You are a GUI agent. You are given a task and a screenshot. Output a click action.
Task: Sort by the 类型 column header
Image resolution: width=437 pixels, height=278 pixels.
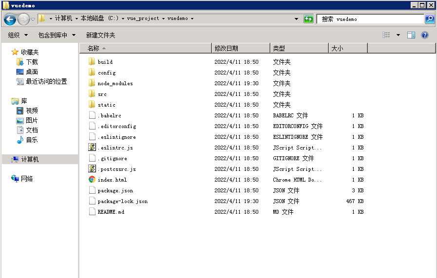[x=299, y=48]
